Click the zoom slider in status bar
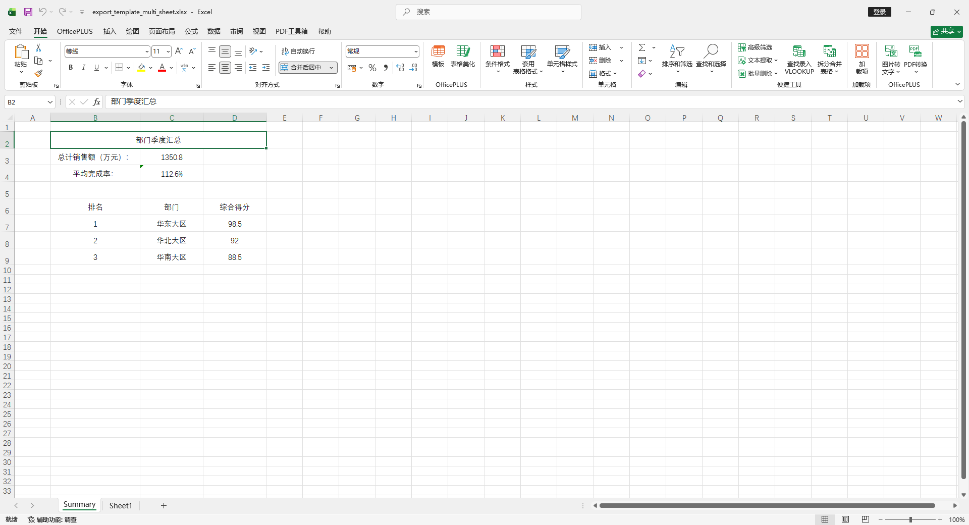 click(910, 519)
